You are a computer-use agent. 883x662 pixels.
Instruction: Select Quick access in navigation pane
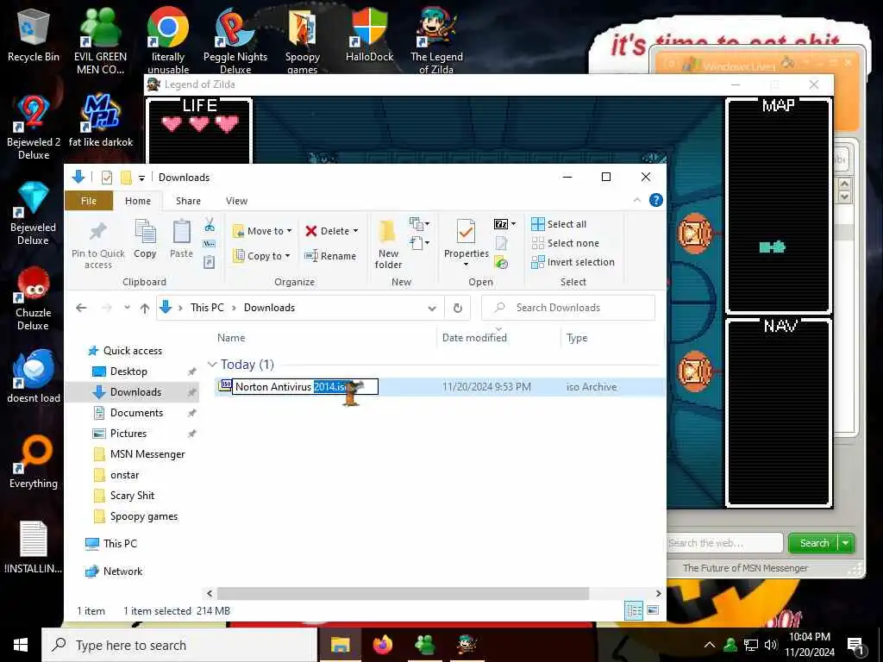pos(124,351)
